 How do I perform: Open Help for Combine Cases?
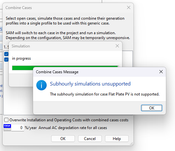click(x=117, y=138)
